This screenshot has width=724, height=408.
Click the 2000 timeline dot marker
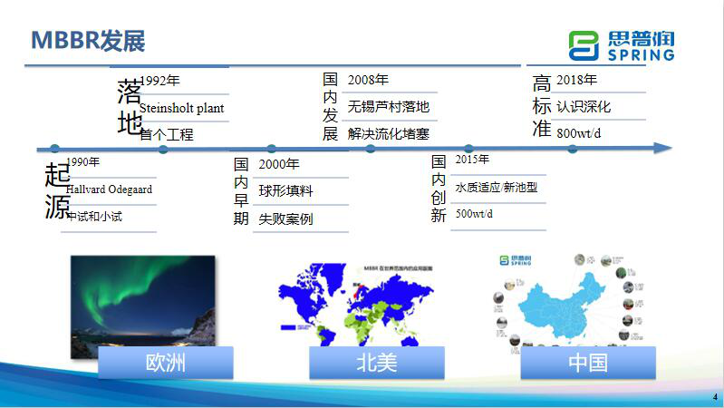click(x=271, y=149)
